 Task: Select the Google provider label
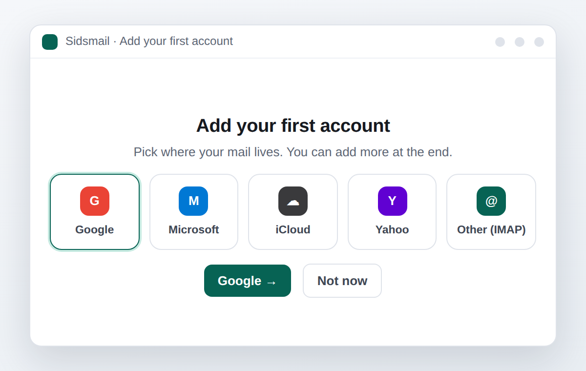95,229
